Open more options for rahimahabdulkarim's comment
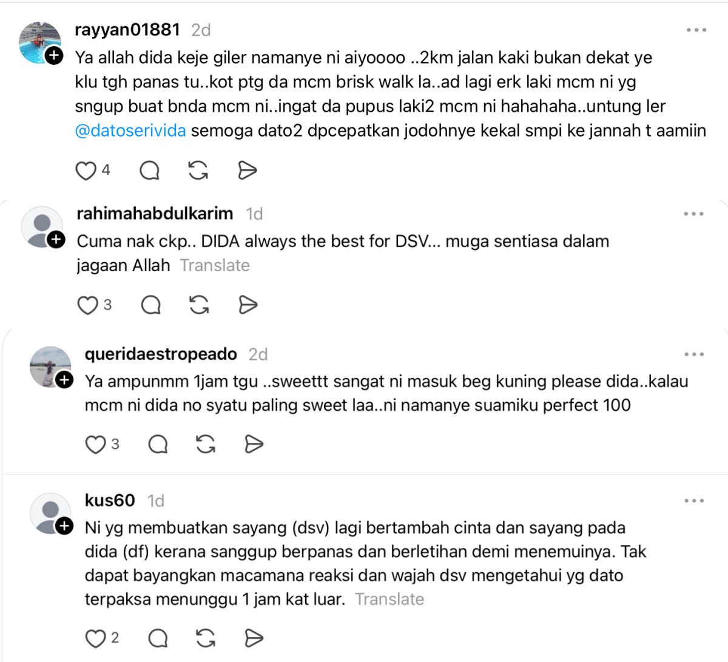728x662 pixels. pos(693,214)
